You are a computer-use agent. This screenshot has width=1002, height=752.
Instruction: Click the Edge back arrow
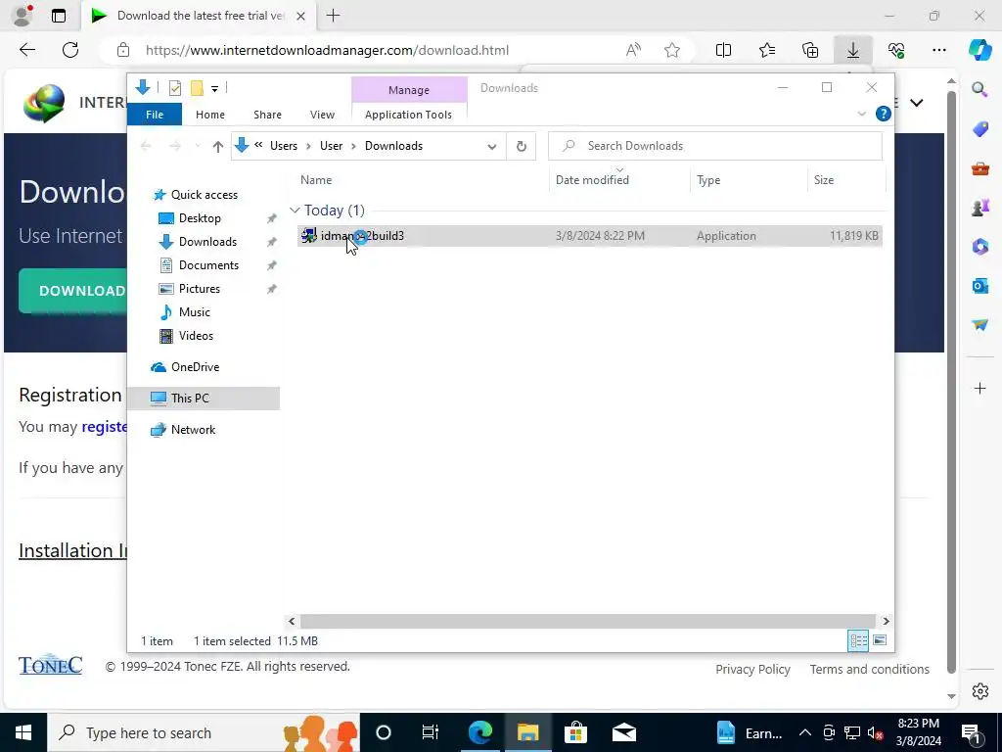point(27,50)
